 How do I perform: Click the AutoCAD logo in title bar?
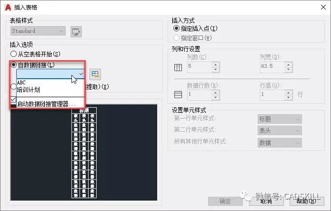point(8,8)
